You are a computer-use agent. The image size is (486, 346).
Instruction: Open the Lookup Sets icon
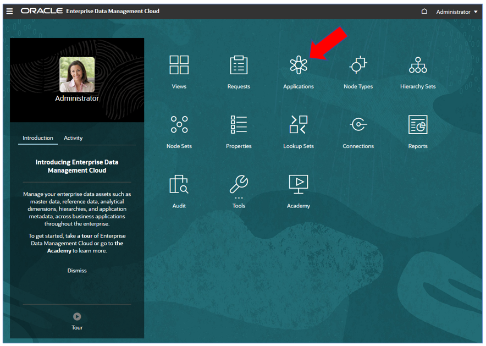click(x=299, y=124)
